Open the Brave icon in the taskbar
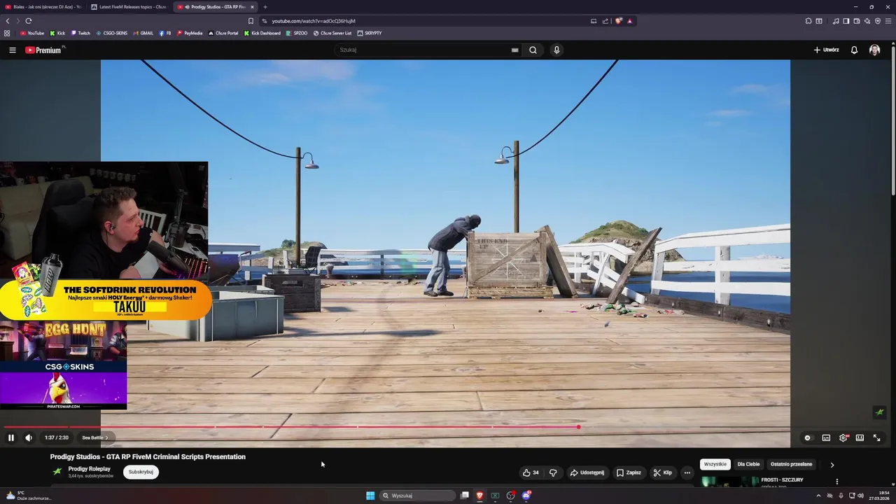Screen dimensions: 896x504 (479, 496)
